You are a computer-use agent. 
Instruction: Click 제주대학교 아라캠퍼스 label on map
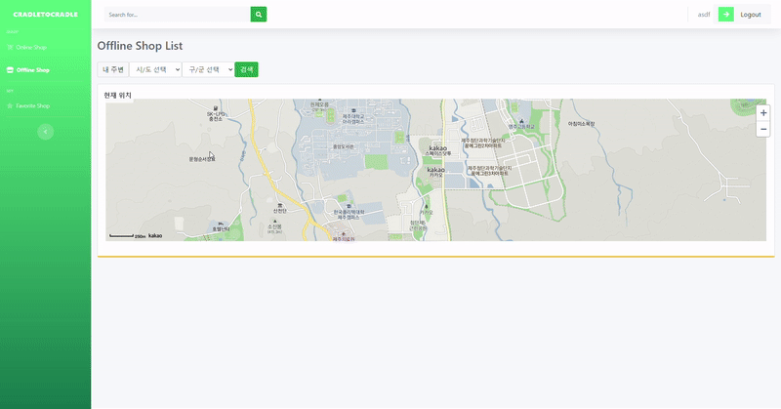[x=353, y=116]
